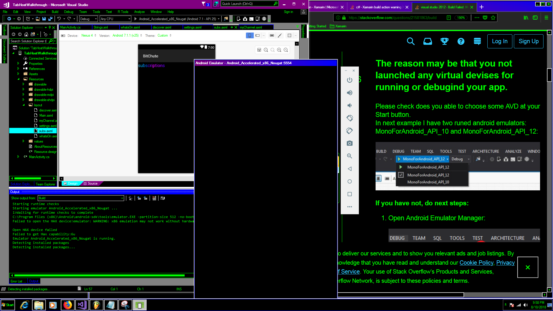This screenshot has height=311, width=553.
Task: Open the Any CPU platform dropdown
Action: [115, 19]
